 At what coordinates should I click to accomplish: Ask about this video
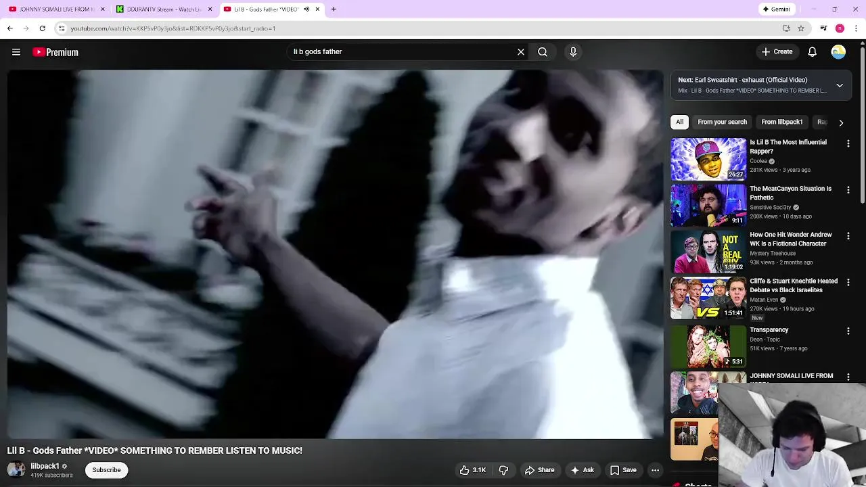582,470
